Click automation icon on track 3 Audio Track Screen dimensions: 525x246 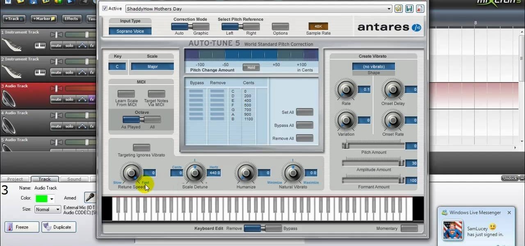click(x=82, y=99)
